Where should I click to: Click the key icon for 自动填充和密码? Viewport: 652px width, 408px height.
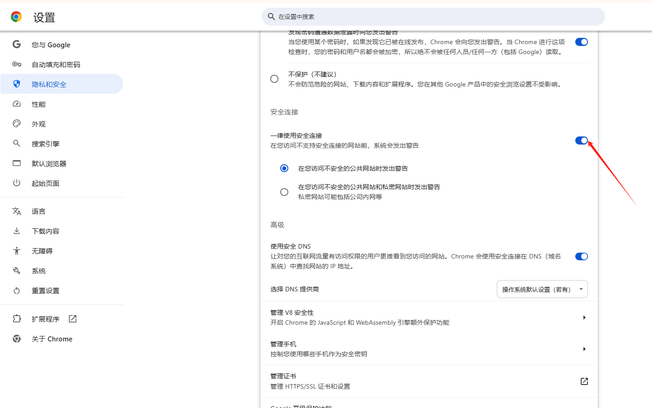tap(17, 64)
